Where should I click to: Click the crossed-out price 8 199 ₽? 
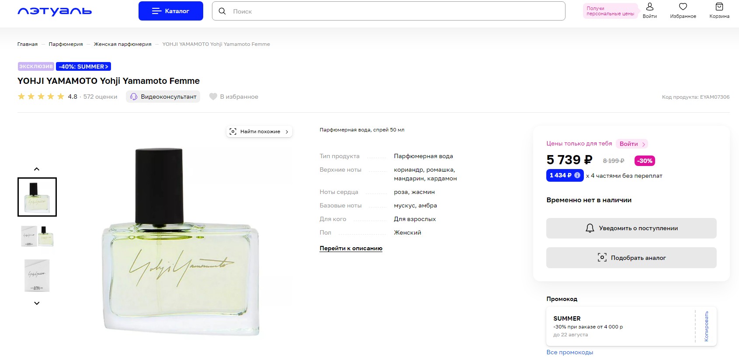click(614, 161)
